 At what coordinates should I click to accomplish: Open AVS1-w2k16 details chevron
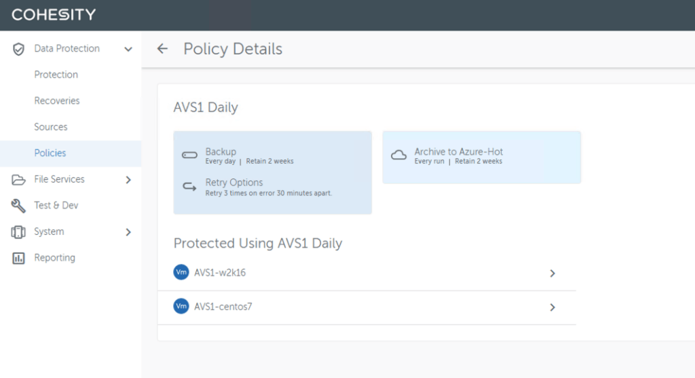click(x=552, y=273)
